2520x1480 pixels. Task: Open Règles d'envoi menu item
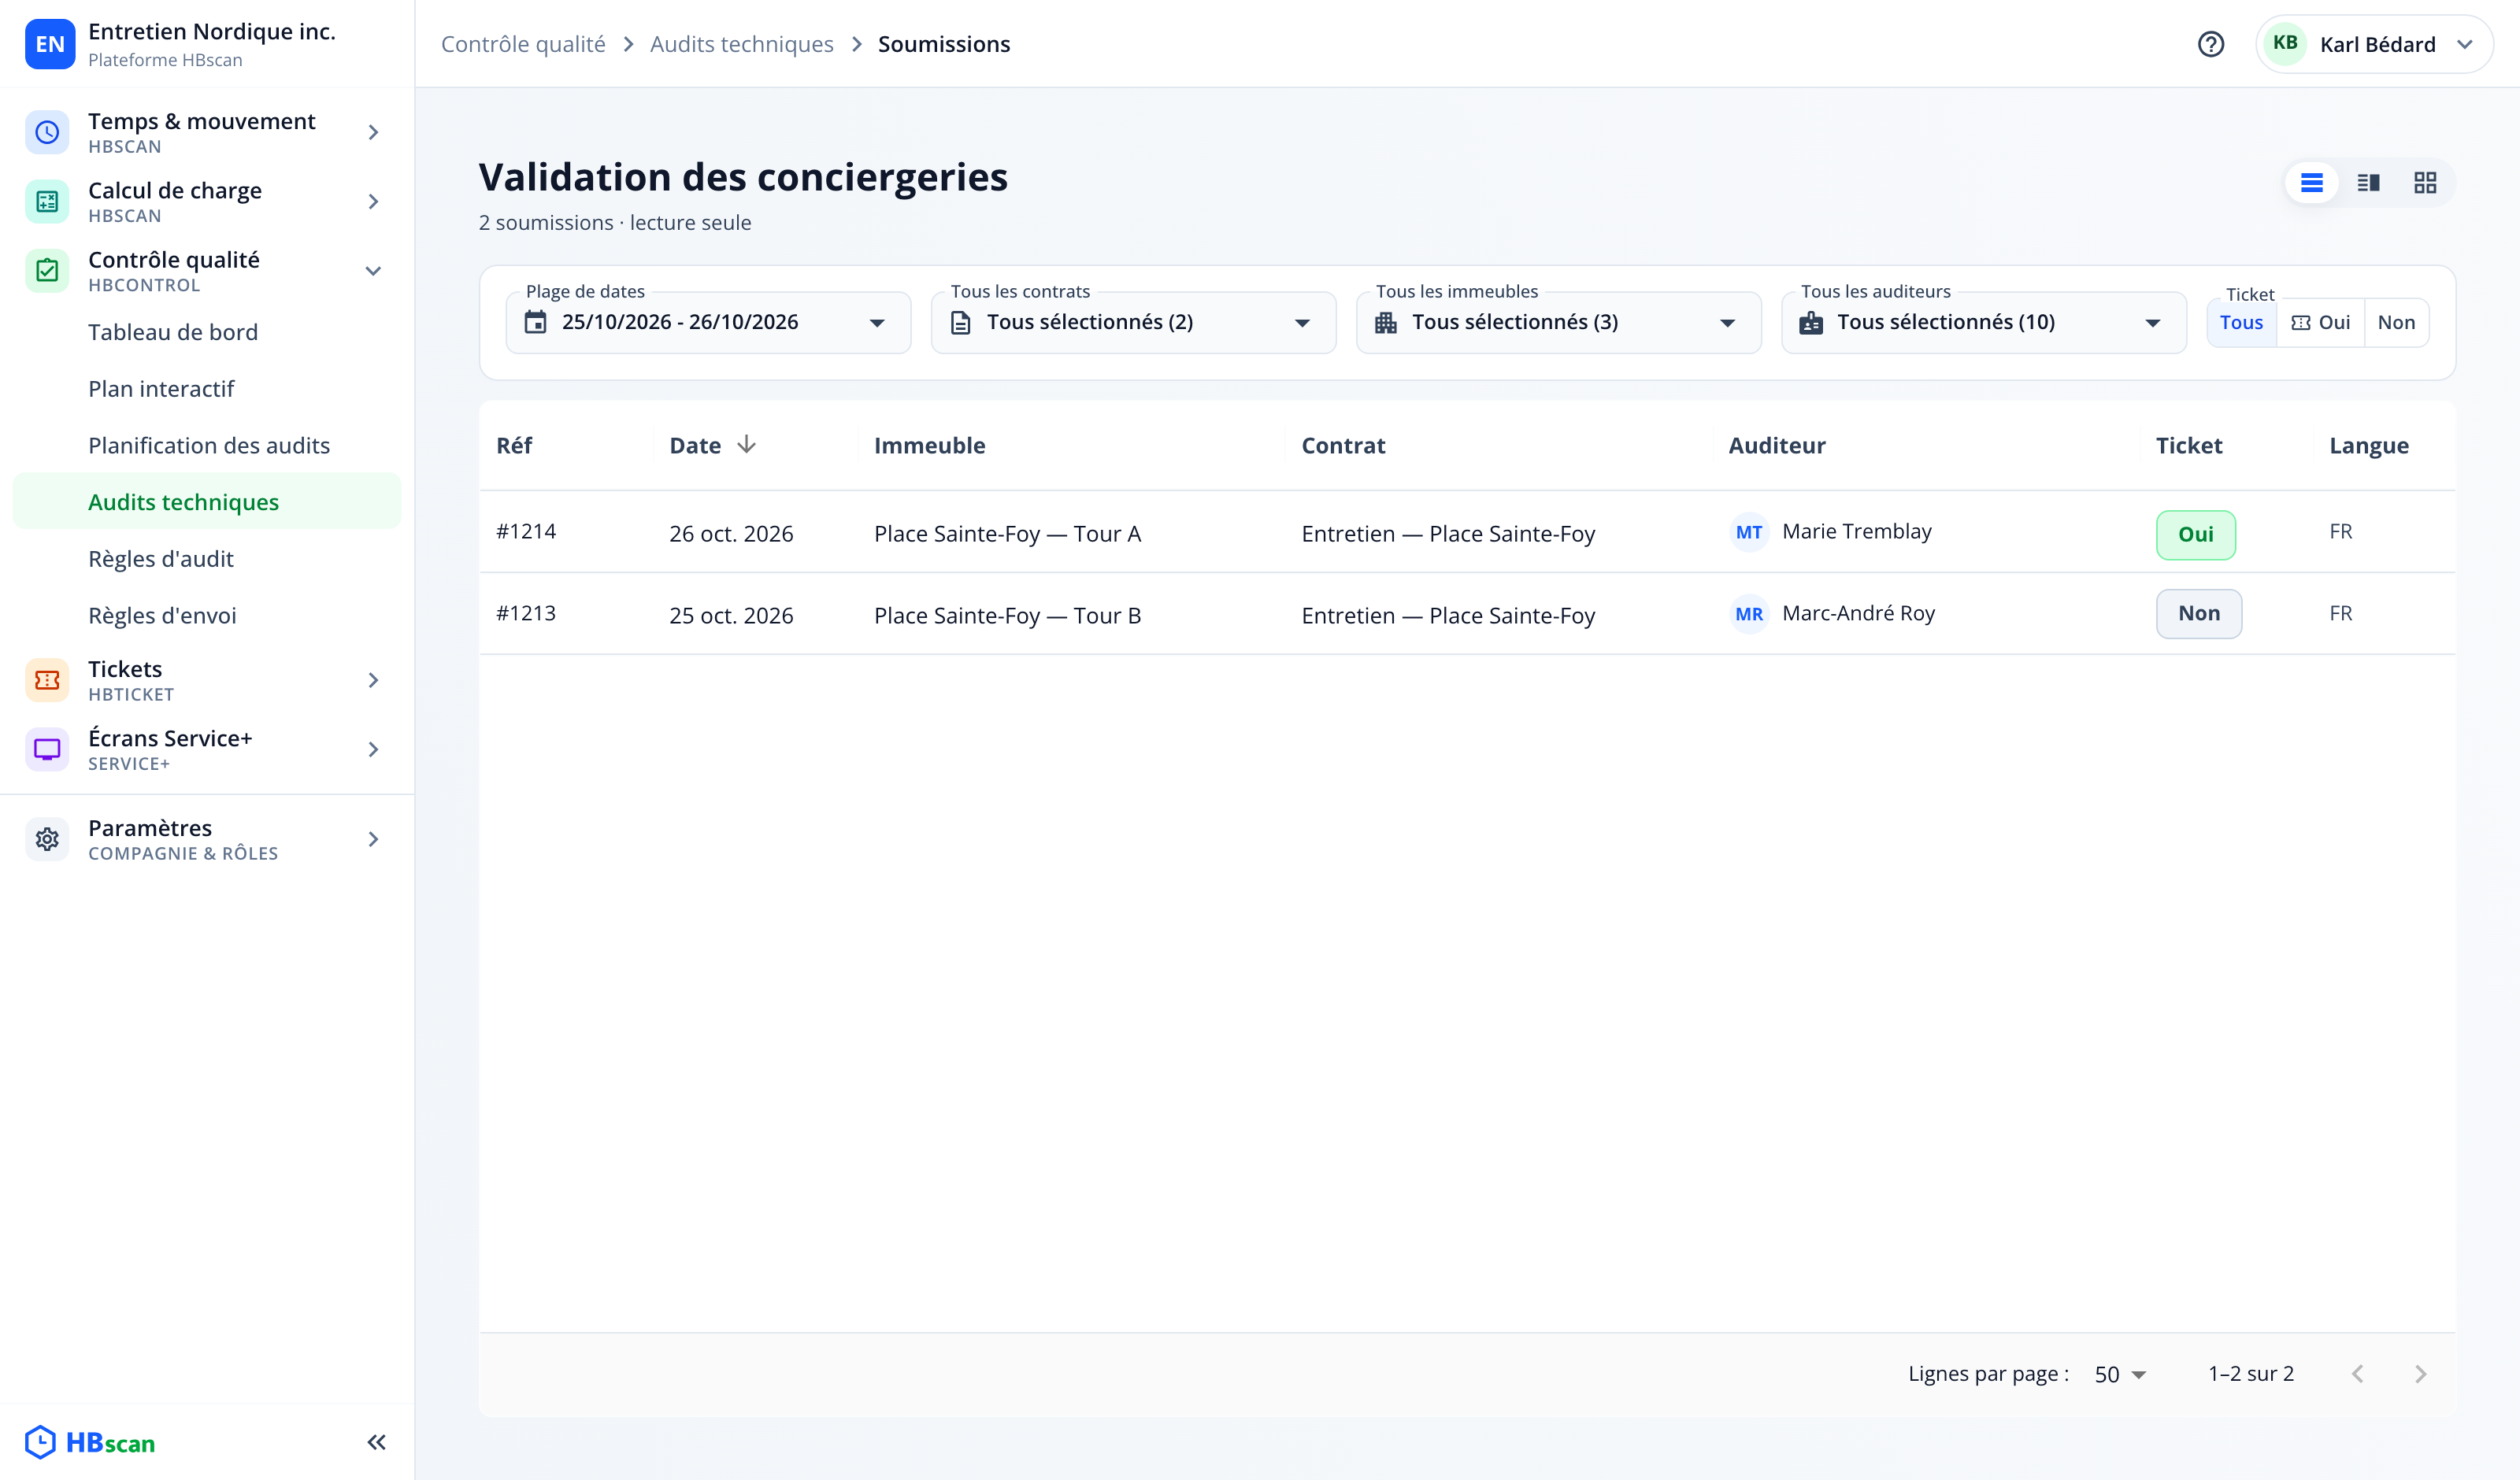coord(206,615)
